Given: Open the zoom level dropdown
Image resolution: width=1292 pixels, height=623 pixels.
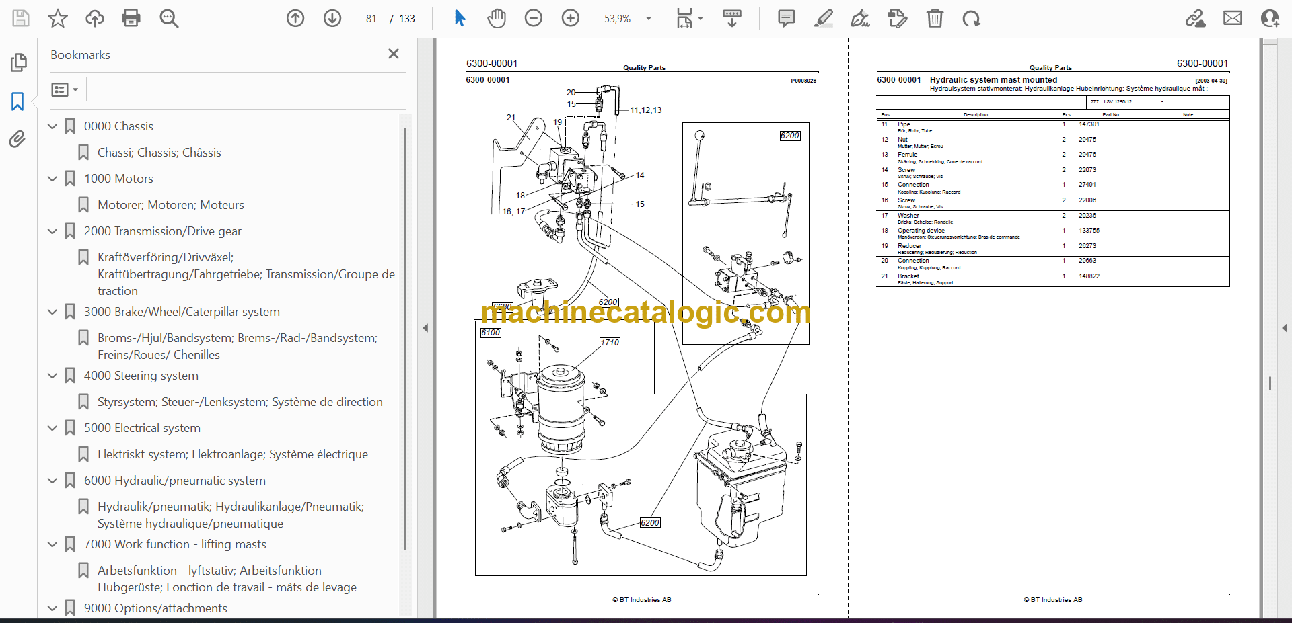Looking at the screenshot, I should pos(649,19).
